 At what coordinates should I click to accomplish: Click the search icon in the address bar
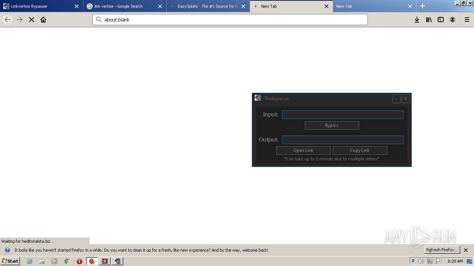pyautogui.click(x=99, y=20)
